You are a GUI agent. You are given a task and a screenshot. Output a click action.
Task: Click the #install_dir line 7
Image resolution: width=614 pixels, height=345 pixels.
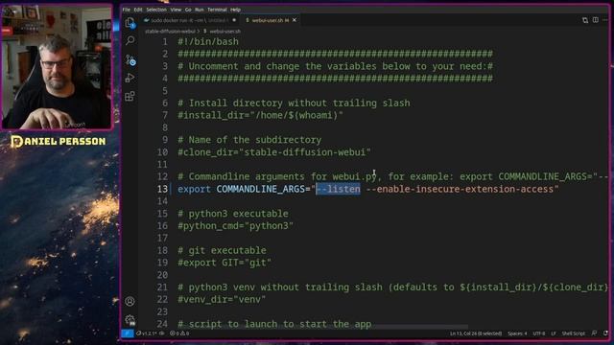point(260,115)
